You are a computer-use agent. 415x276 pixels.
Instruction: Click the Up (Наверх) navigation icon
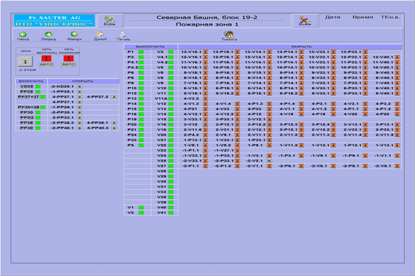tap(74, 34)
